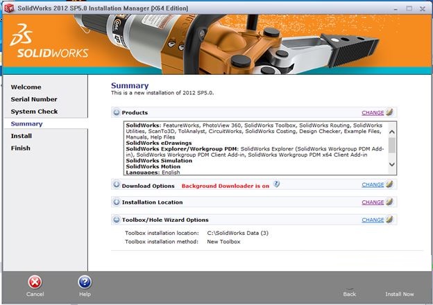Click the red Cancel icon

[x=35, y=282]
